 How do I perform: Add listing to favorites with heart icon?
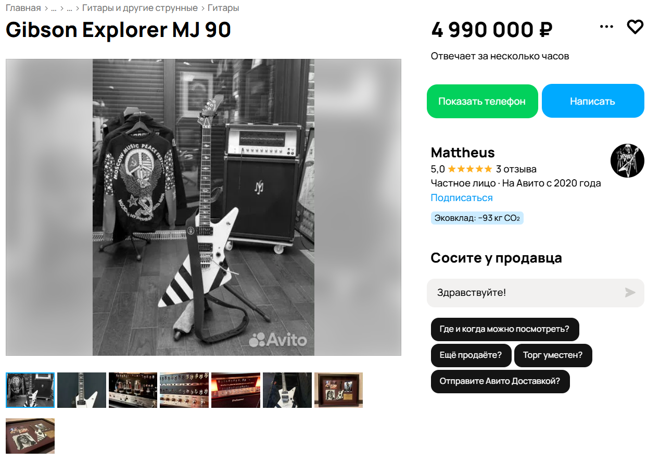635,27
